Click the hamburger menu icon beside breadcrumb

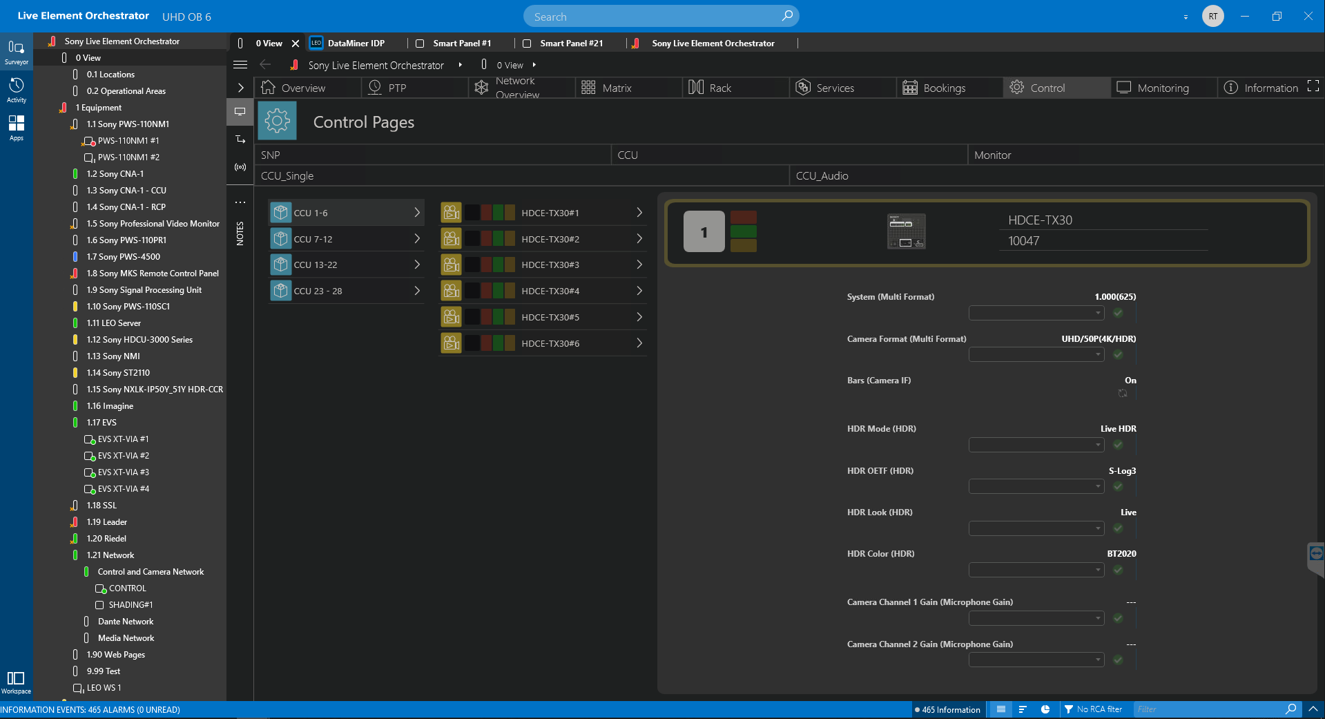(240, 65)
